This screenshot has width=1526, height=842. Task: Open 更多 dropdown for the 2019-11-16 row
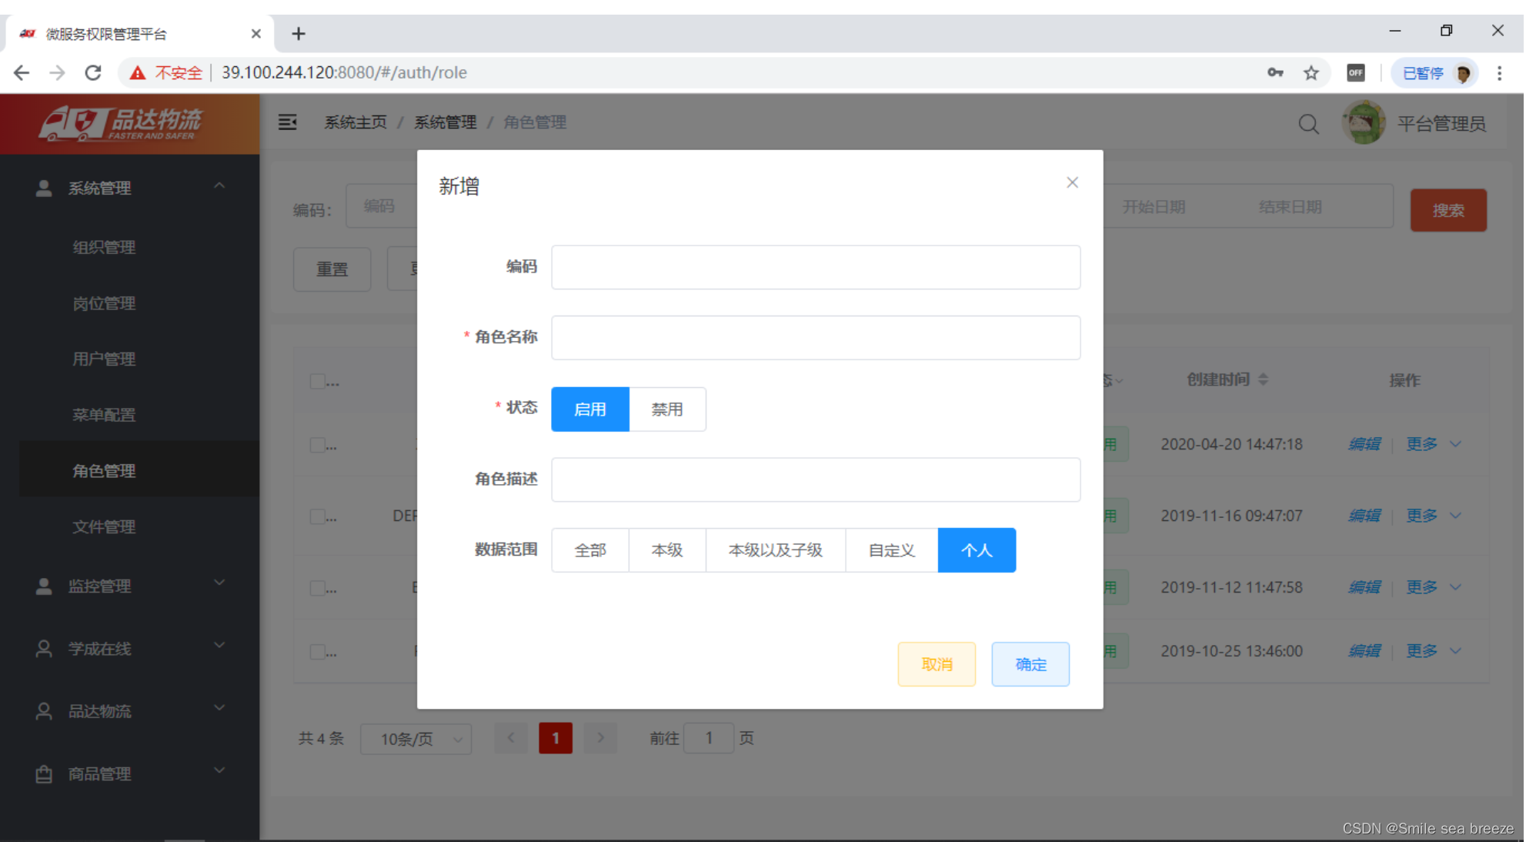click(x=1433, y=515)
